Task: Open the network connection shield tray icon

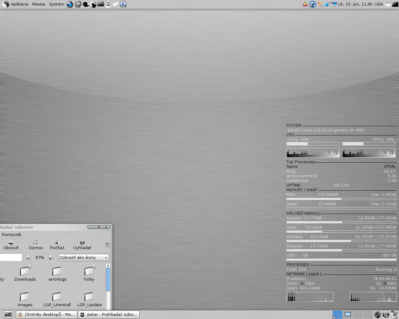Action: [333, 4]
